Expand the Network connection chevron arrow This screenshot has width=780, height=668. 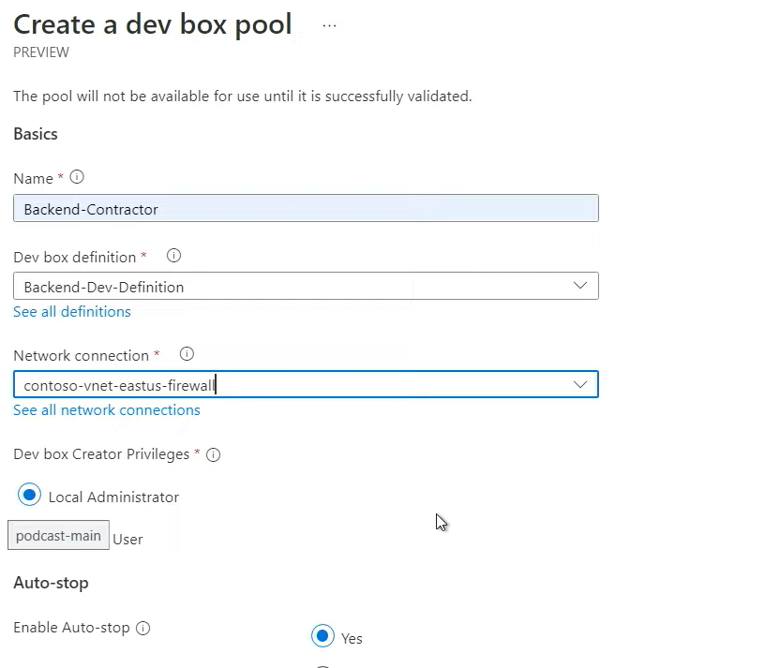click(x=580, y=384)
